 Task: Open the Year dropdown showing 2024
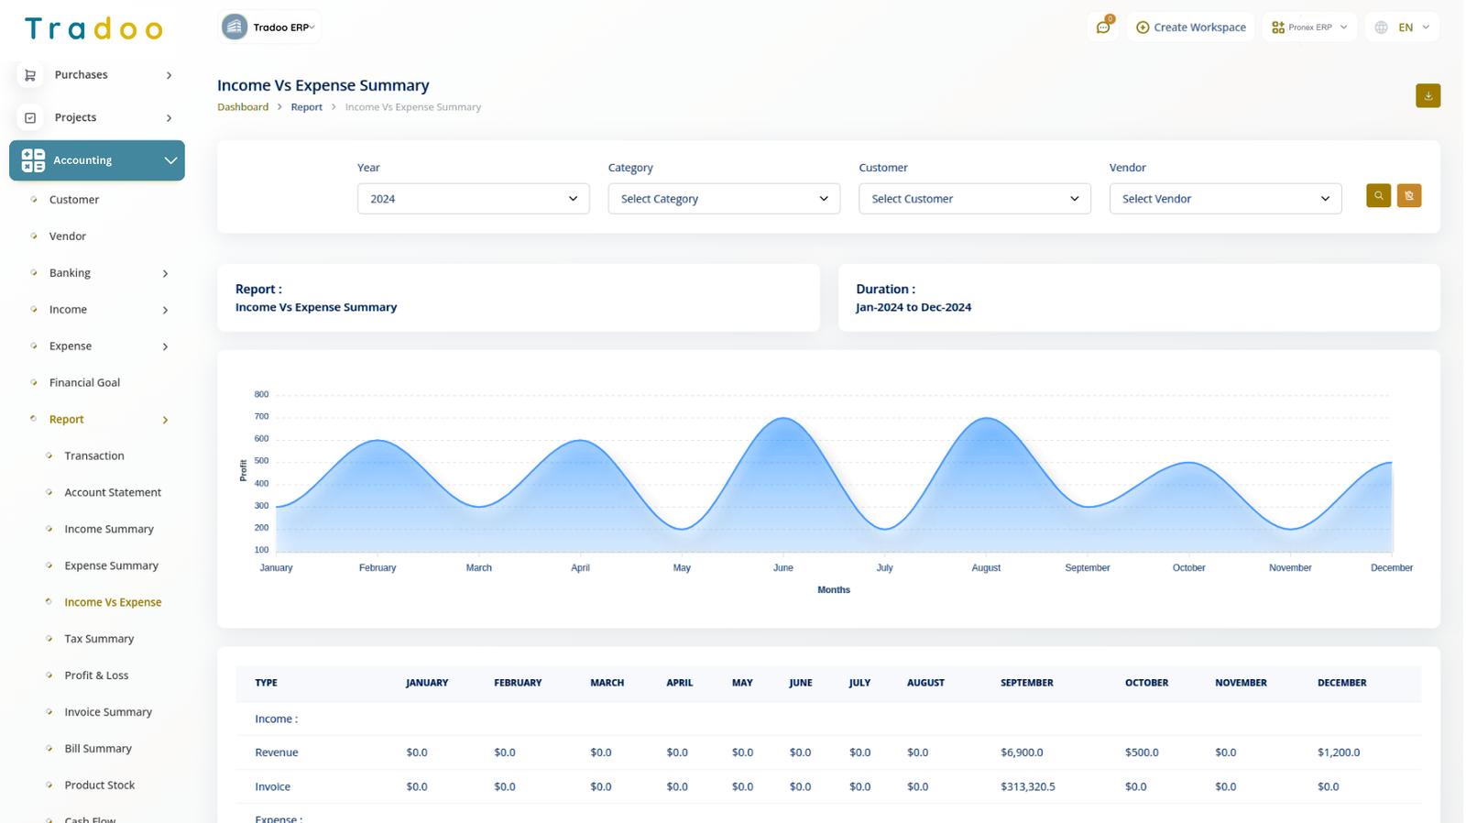pos(473,199)
